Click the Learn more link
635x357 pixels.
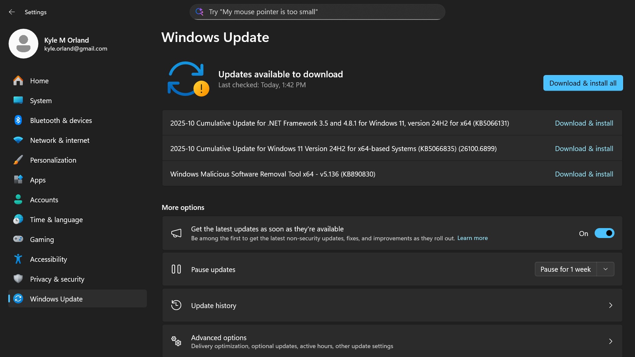(x=472, y=238)
